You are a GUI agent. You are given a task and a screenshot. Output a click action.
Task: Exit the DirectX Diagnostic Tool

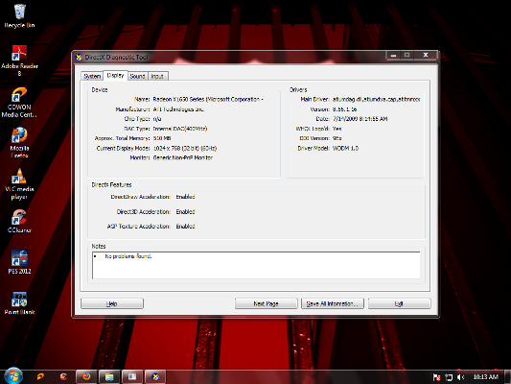click(399, 303)
